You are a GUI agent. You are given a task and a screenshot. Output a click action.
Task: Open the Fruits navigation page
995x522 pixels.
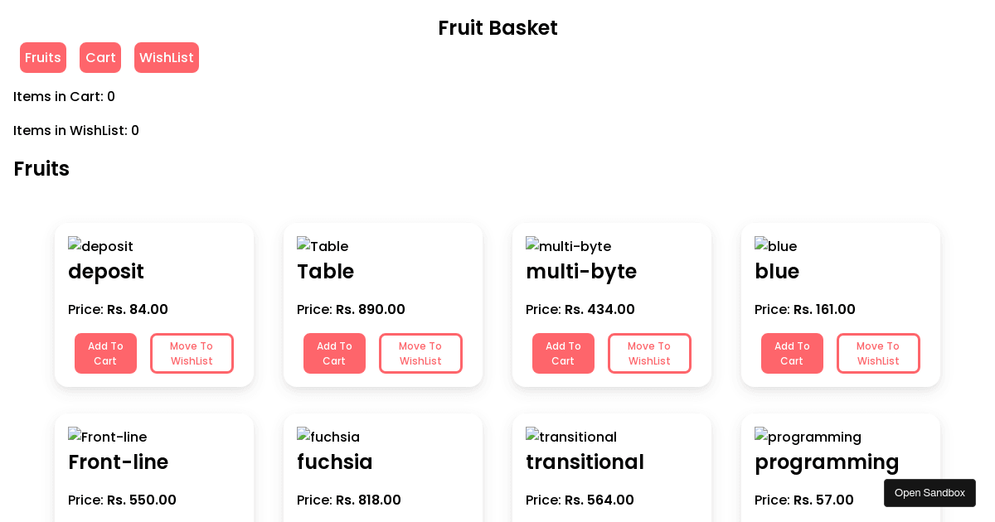point(42,57)
